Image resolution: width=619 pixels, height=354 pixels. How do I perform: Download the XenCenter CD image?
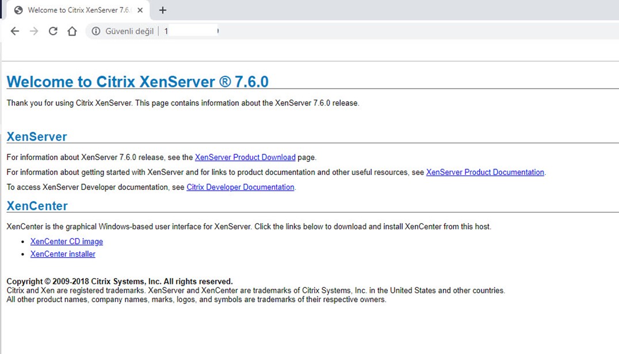point(67,241)
